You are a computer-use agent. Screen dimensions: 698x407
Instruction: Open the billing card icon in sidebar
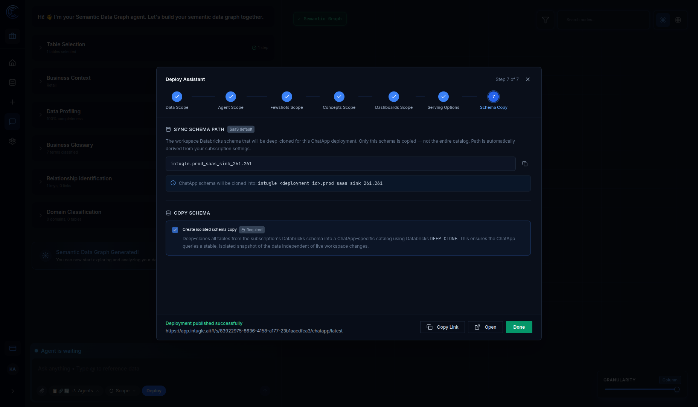12,348
